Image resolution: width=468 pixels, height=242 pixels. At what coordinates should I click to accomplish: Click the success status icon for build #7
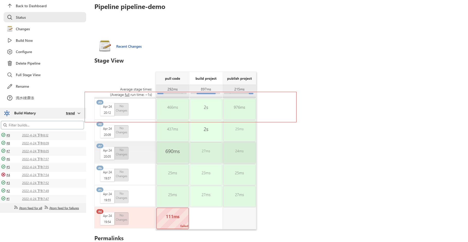3,151
